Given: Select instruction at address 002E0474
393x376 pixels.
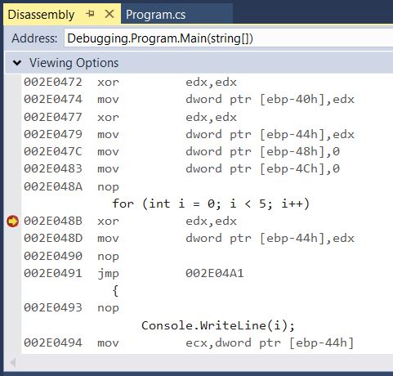Looking at the screenshot, I should 189,99.
